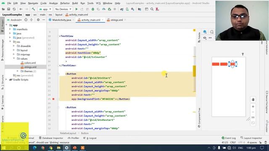
Task: Open the Layout Inspector
Action: 251,138
